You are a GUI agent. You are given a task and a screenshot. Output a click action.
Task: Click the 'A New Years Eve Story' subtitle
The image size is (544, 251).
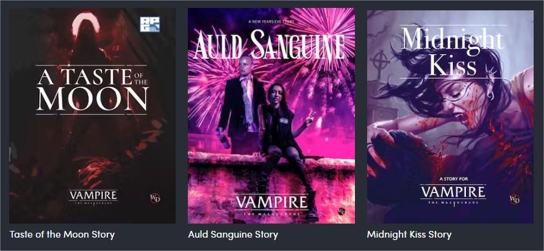pos(271,22)
